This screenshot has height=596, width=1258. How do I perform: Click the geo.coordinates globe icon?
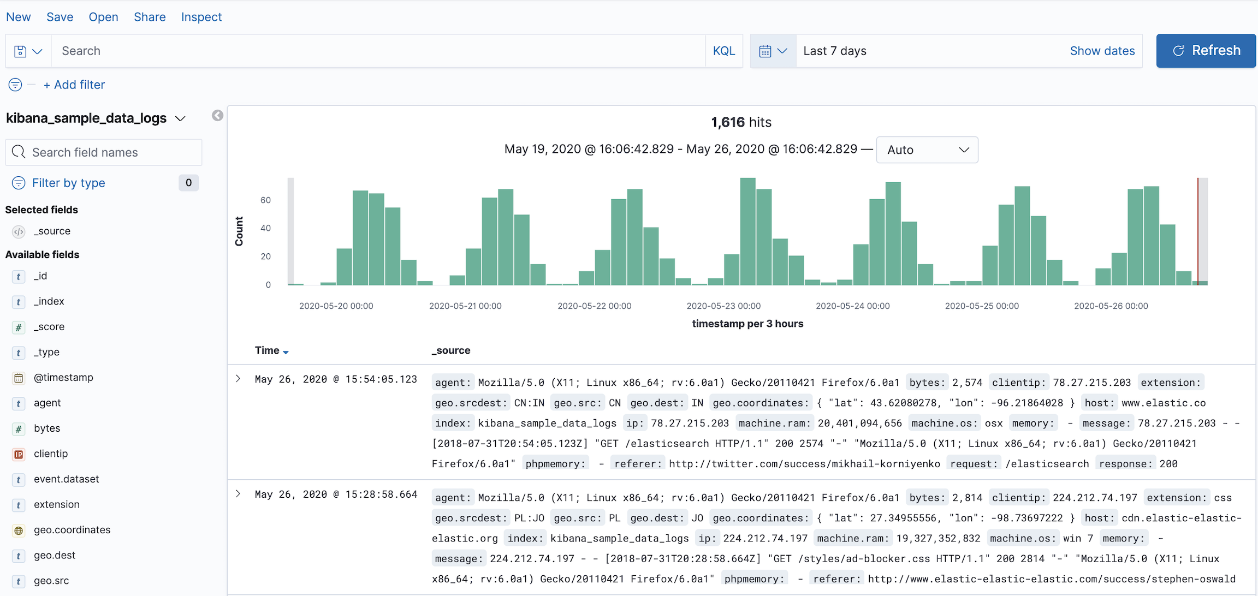(19, 531)
